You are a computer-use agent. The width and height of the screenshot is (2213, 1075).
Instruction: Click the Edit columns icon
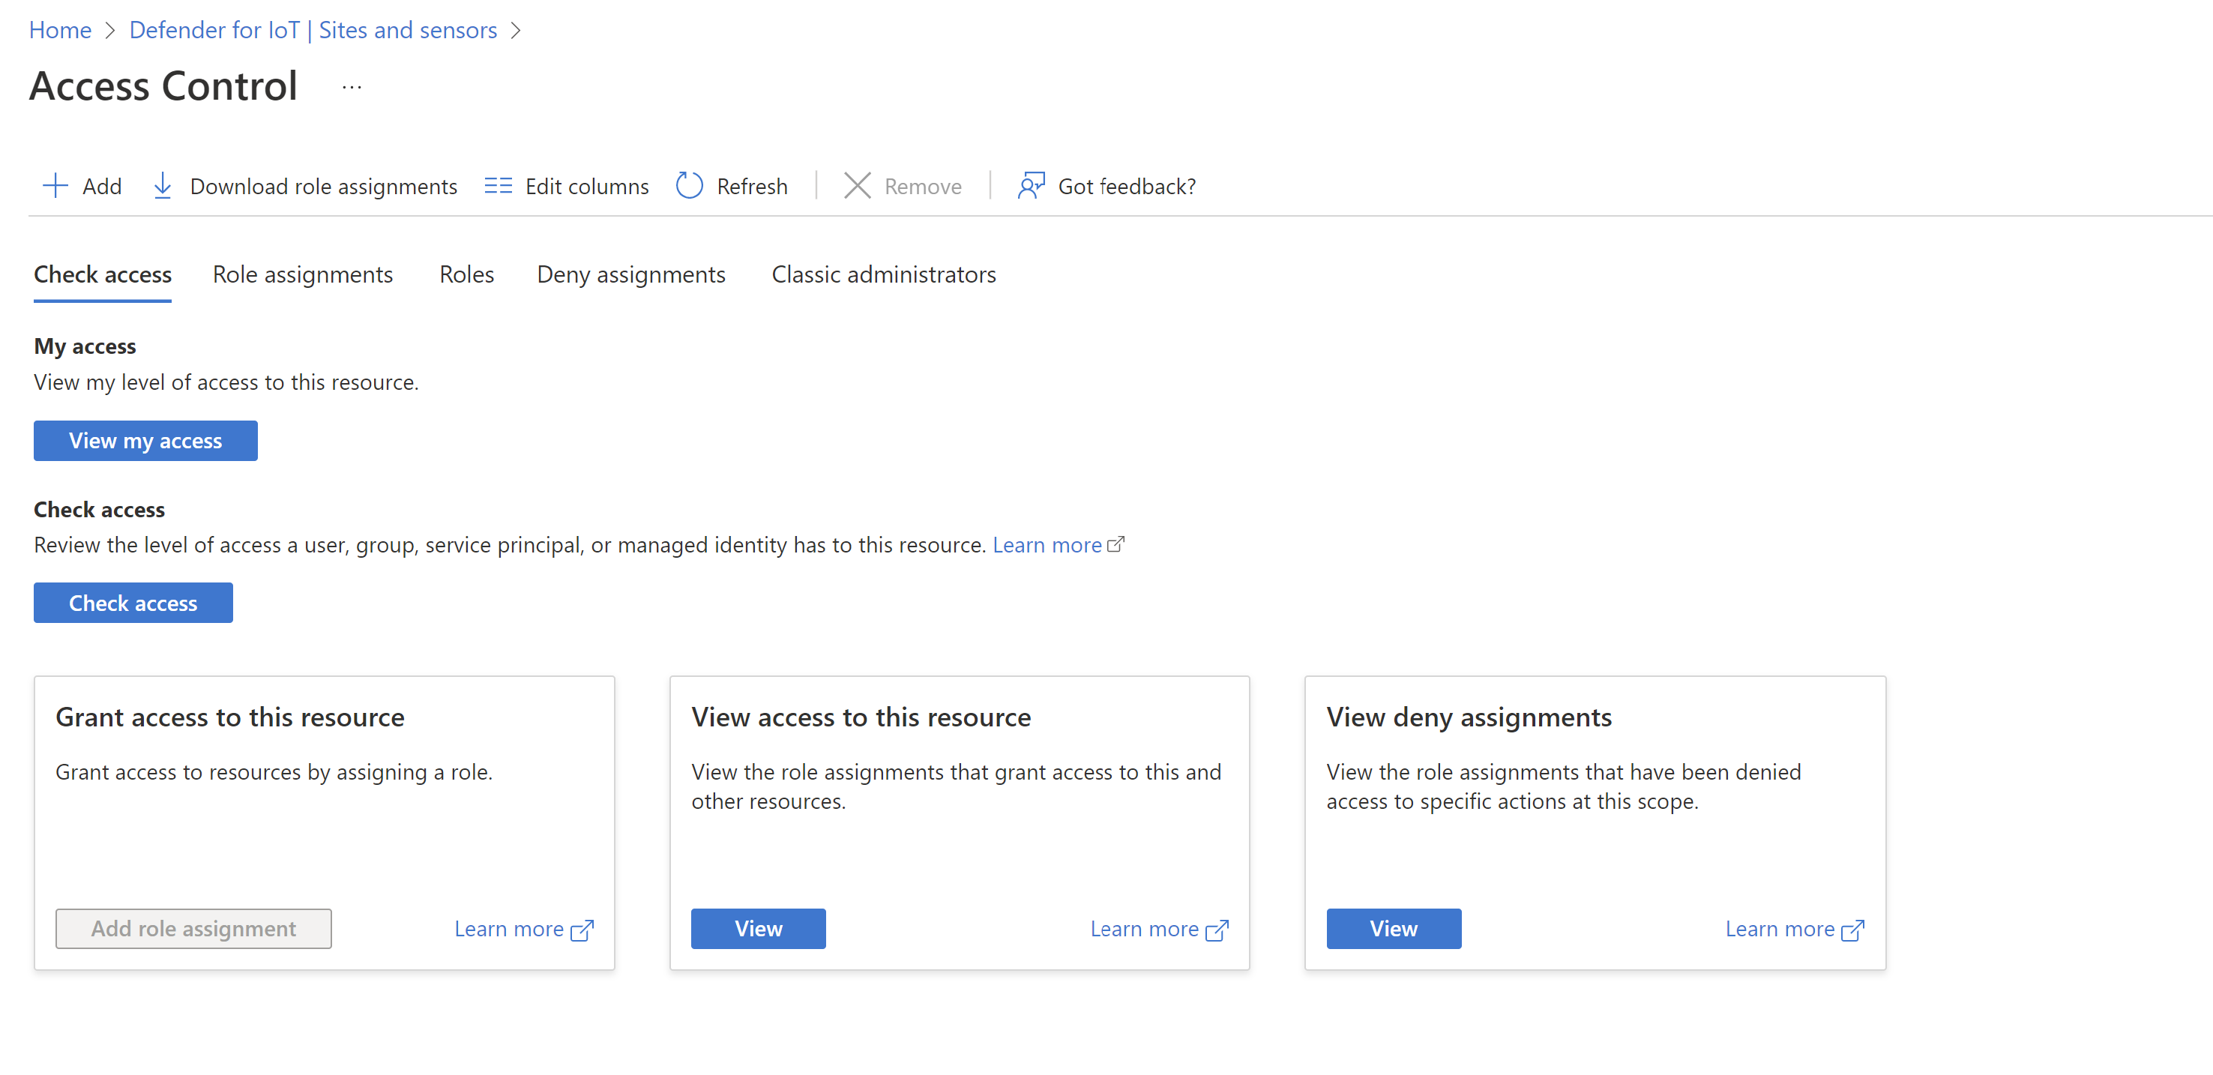(x=498, y=186)
